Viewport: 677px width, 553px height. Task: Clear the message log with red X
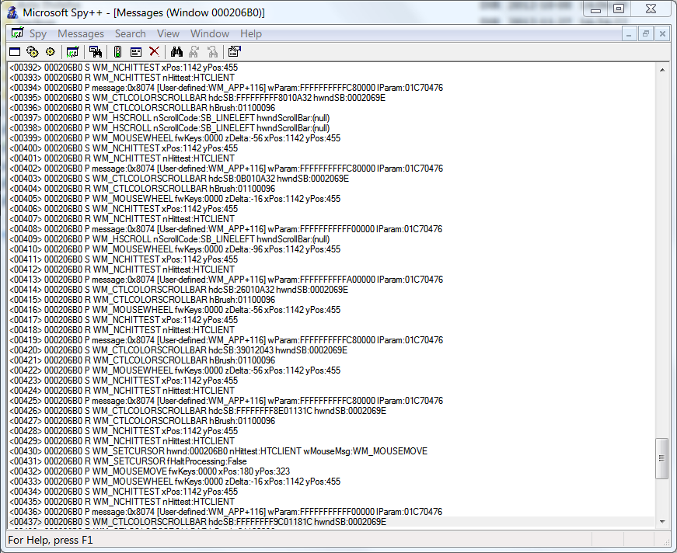[154, 52]
